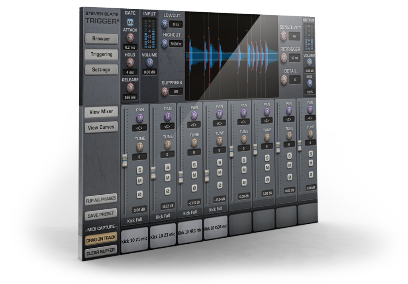
Task: Click the Gate Release knob
Action: 130,88
